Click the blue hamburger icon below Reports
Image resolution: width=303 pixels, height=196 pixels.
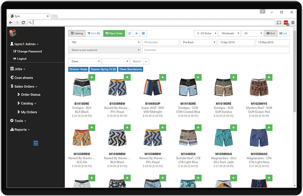(35, 143)
